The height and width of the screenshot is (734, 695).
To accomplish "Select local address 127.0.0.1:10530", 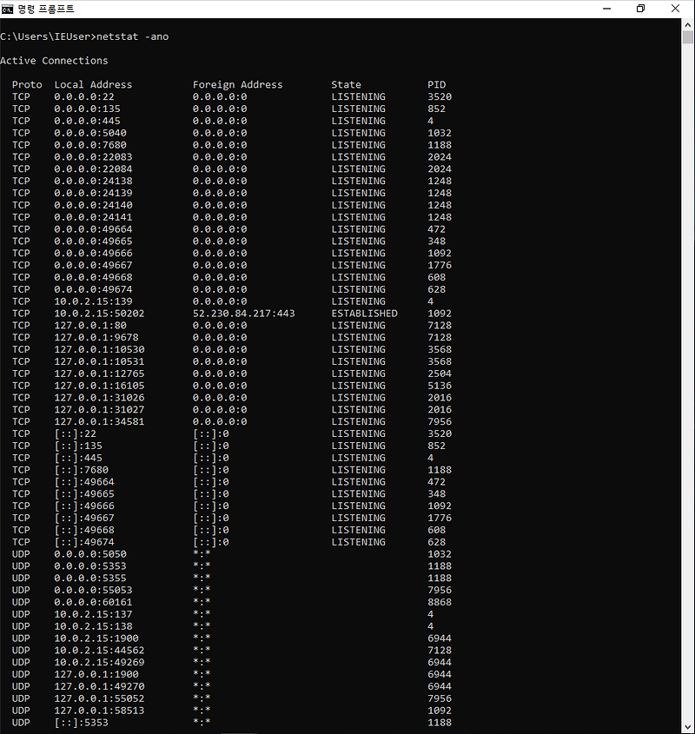I will [x=99, y=350].
